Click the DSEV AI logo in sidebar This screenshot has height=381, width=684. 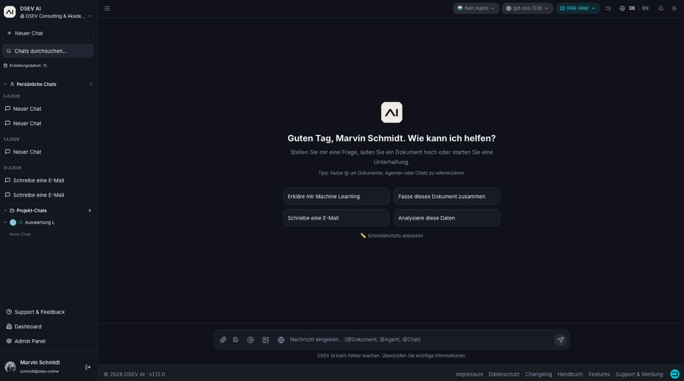(x=10, y=12)
